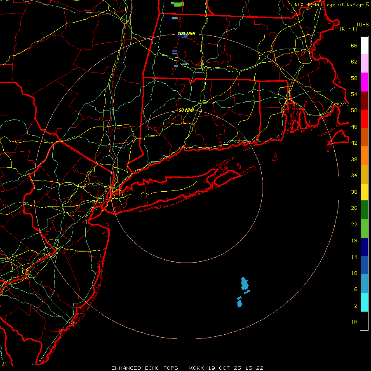Click the green echo at top edge
Screen dimensions: 371x371
tap(177, 4)
